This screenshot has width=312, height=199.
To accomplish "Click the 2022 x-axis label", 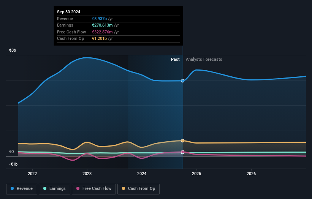I will [32, 174].
